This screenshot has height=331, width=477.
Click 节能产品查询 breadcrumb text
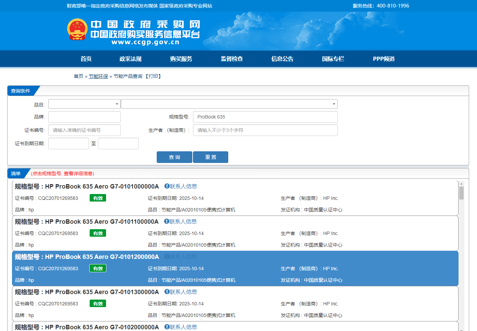click(x=128, y=76)
